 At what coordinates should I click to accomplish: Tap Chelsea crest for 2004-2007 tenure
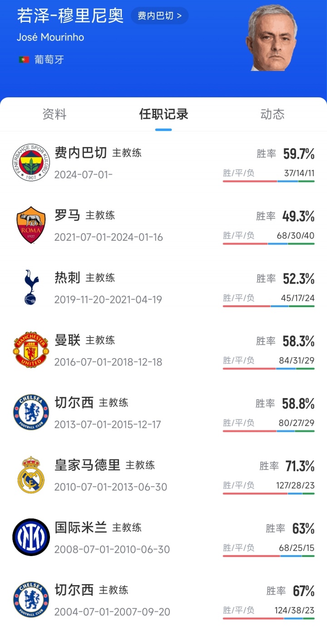[x=31, y=599]
